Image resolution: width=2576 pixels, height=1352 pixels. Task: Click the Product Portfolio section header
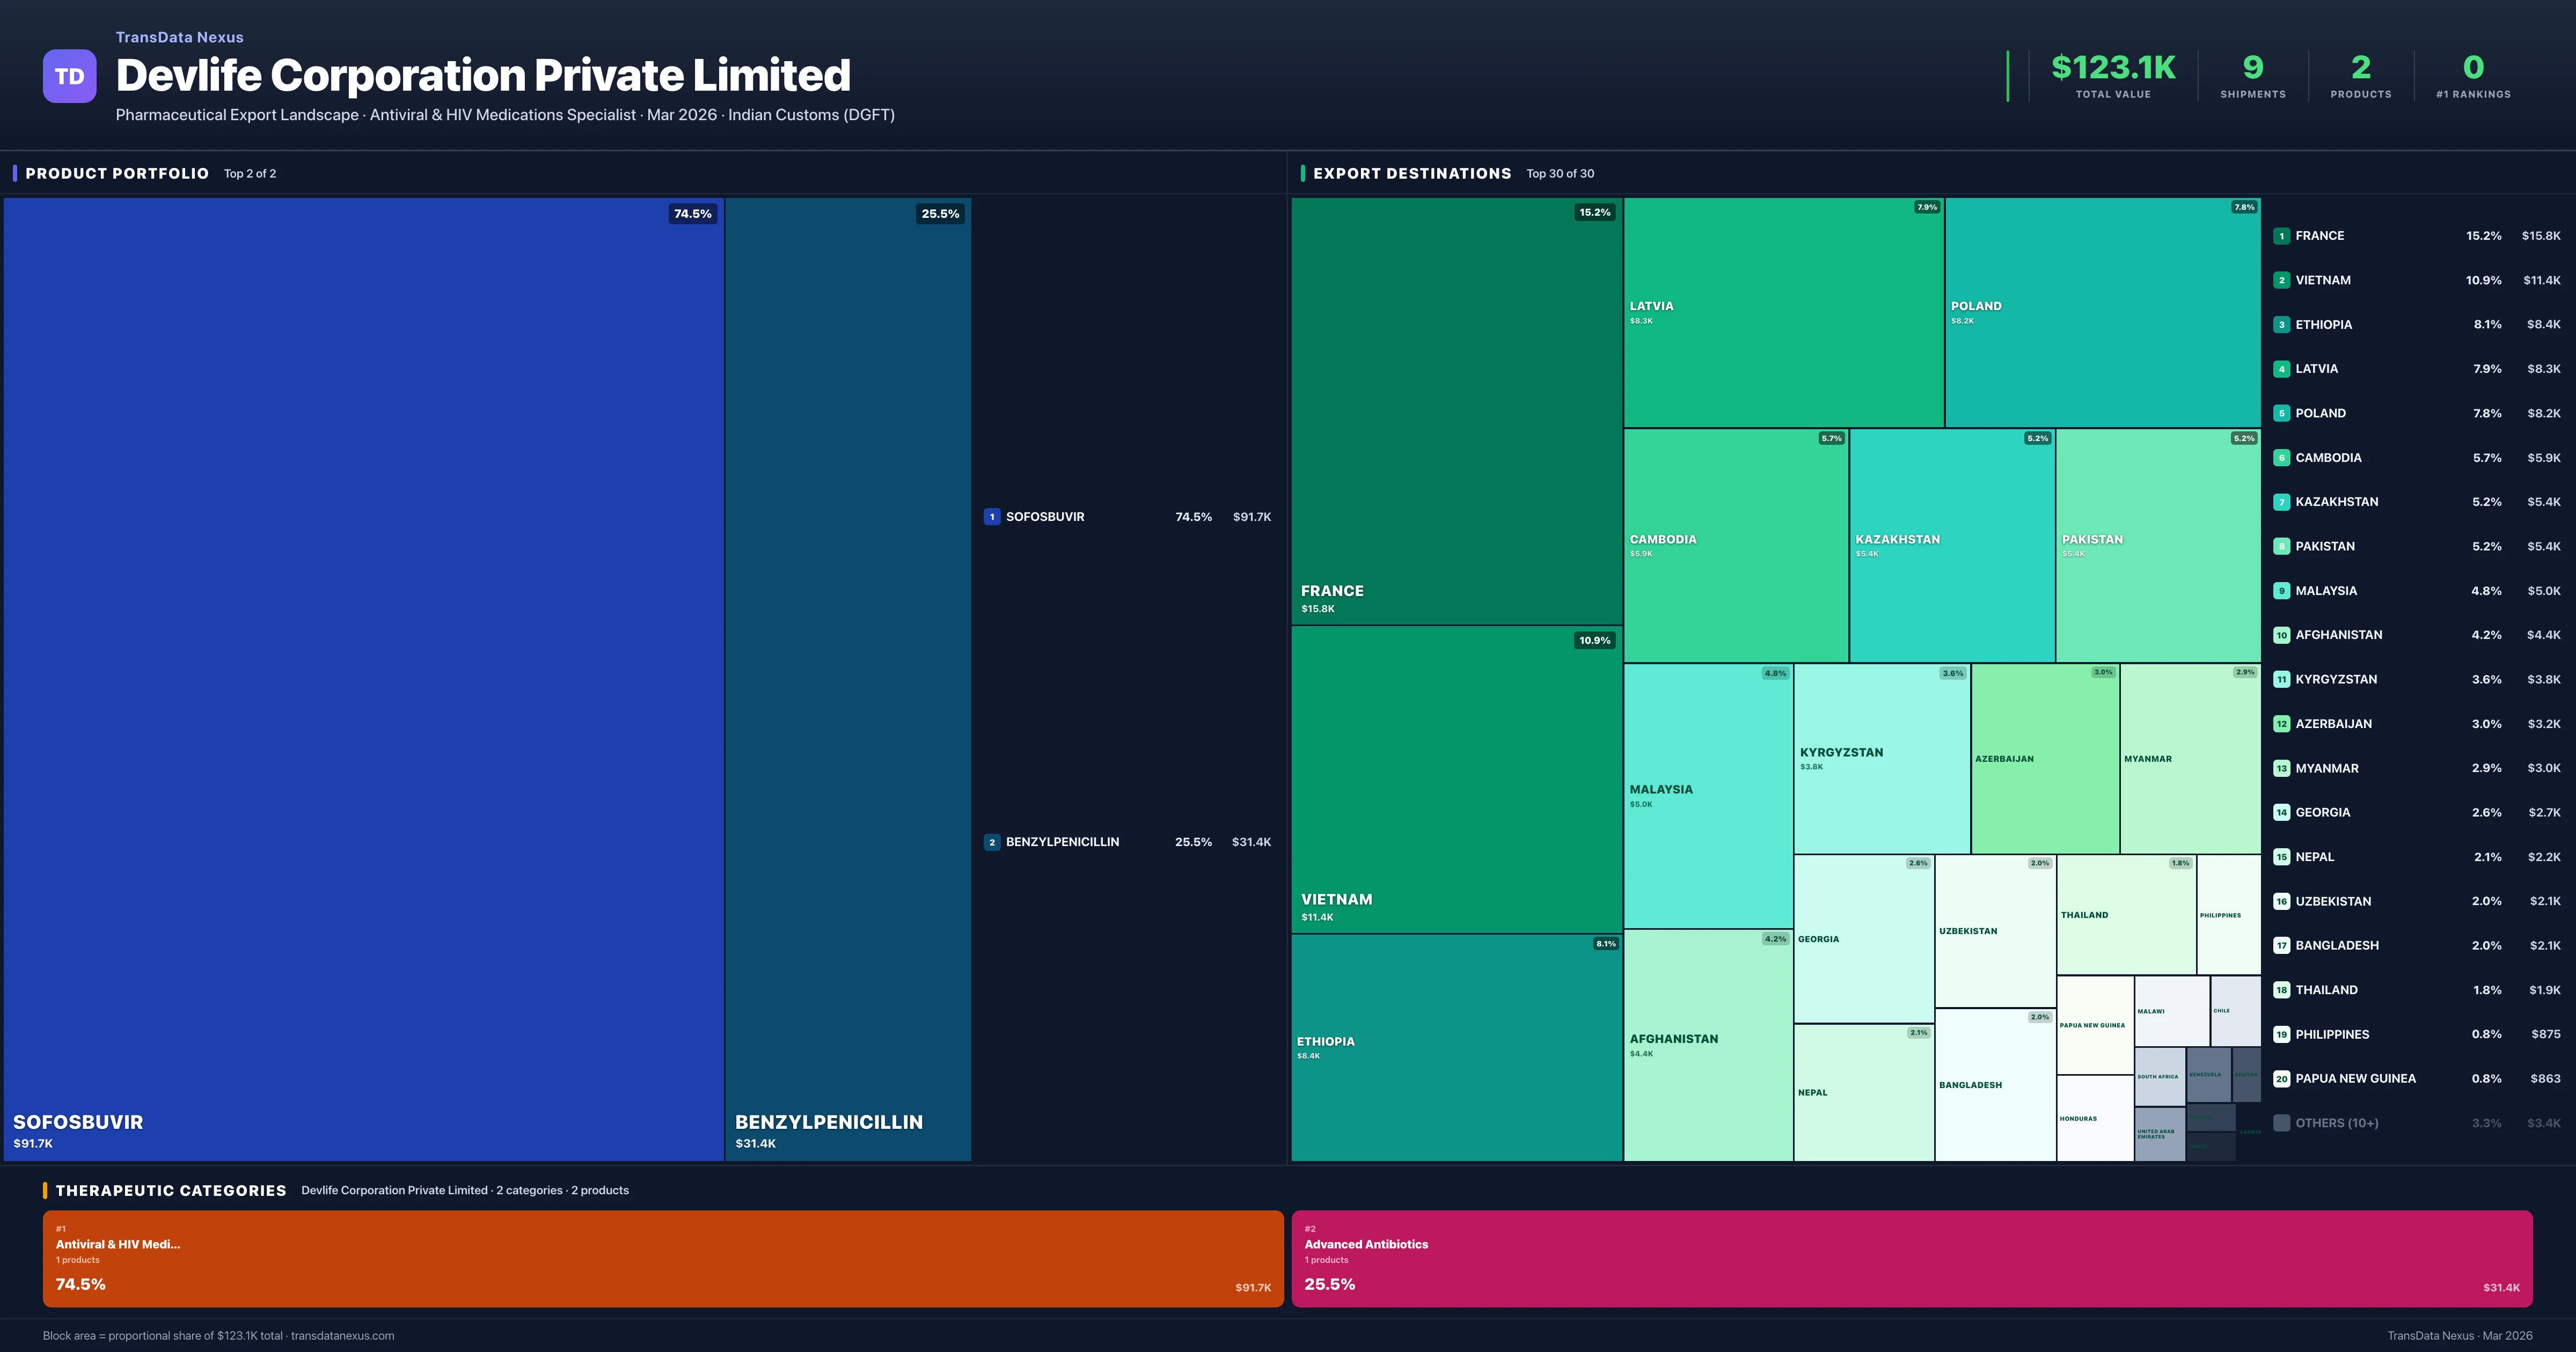(x=117, y=173)
